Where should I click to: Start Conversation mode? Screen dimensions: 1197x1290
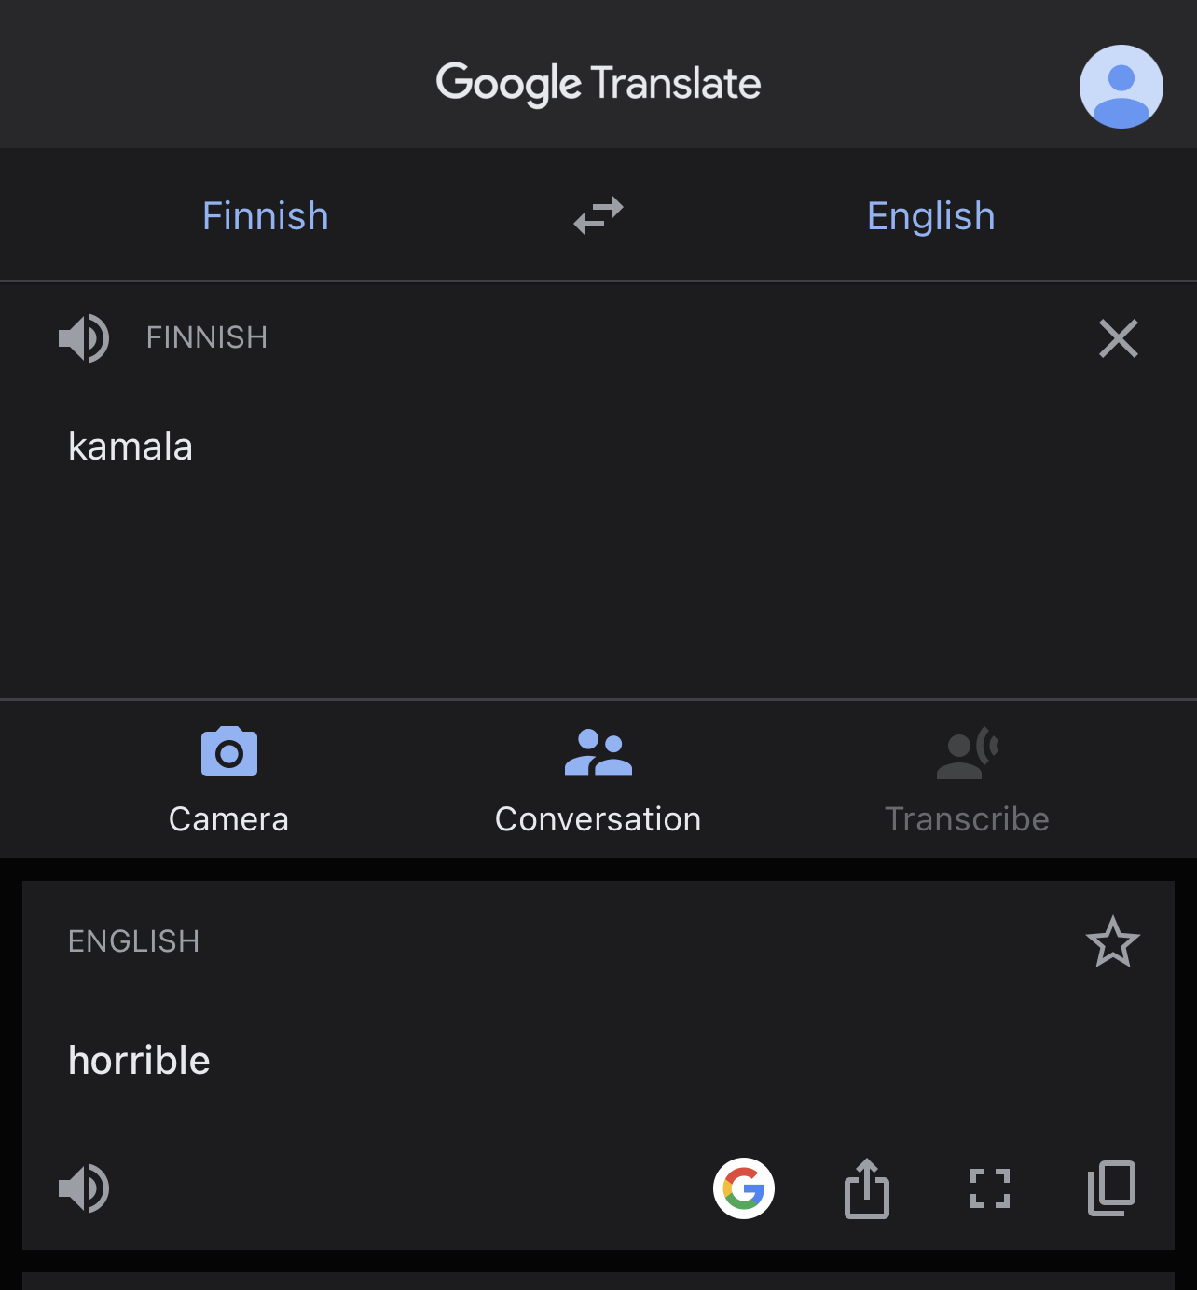tap(598, 752)
